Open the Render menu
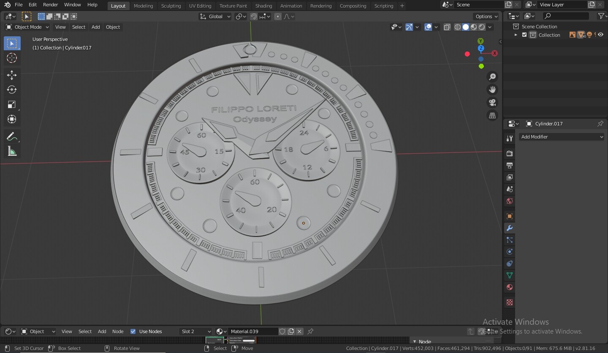The height and width of the screenshot is (353, 608). (x=50, y=5)
